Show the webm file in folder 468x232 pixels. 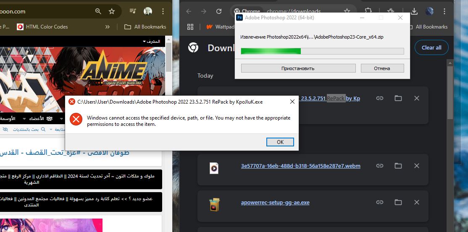coord(398,165)
